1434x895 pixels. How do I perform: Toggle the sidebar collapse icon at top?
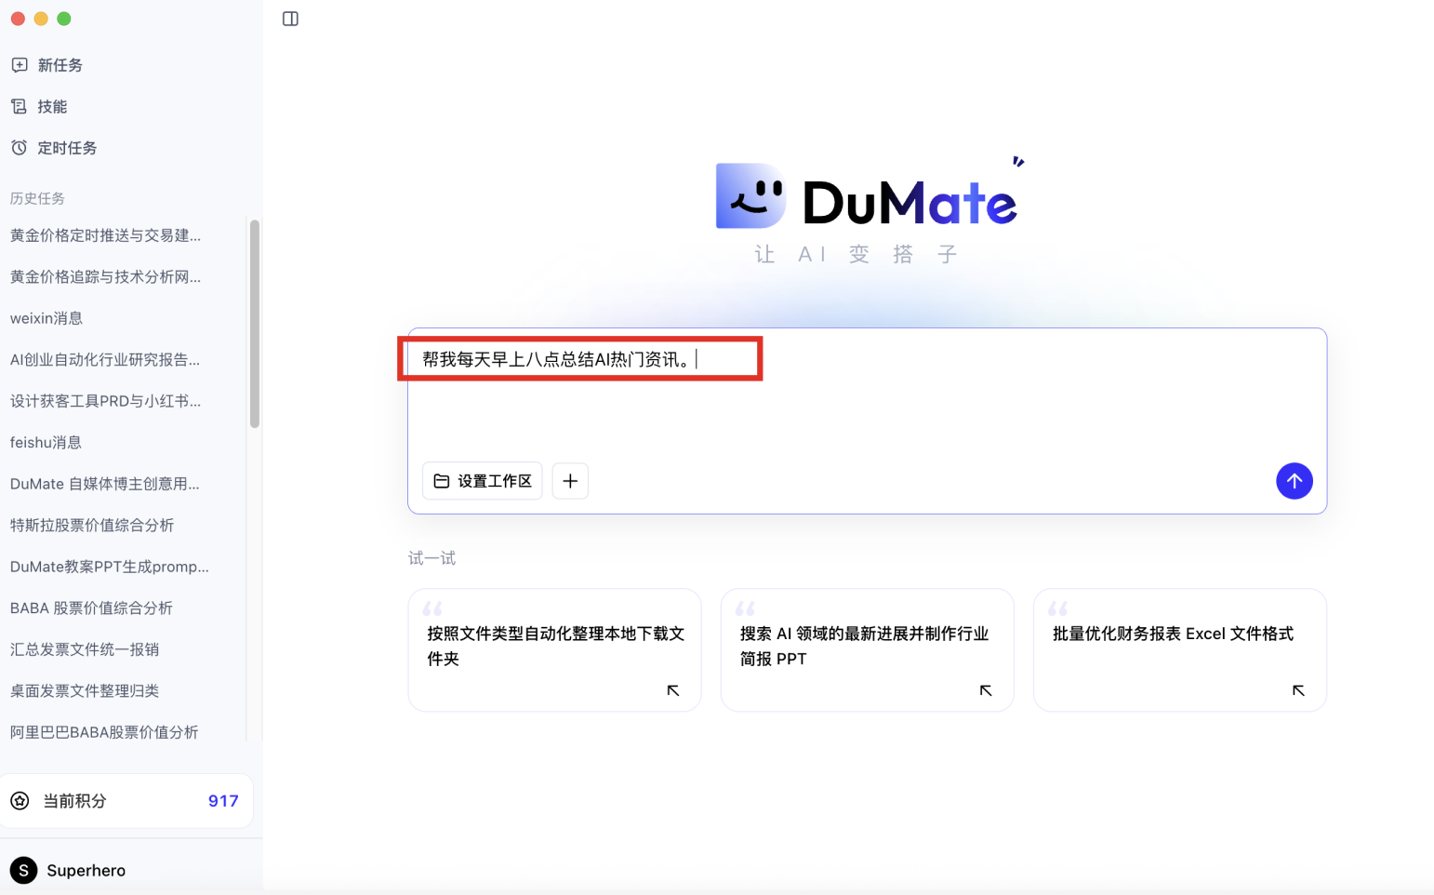(x=289, y=18)
